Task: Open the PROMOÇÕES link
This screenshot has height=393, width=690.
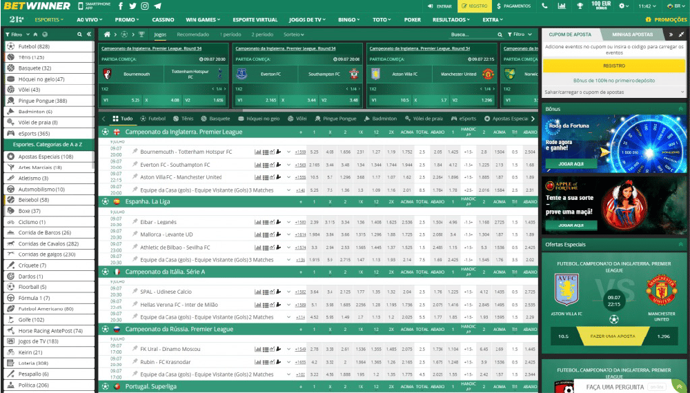Action: click(x=666, y=20)
